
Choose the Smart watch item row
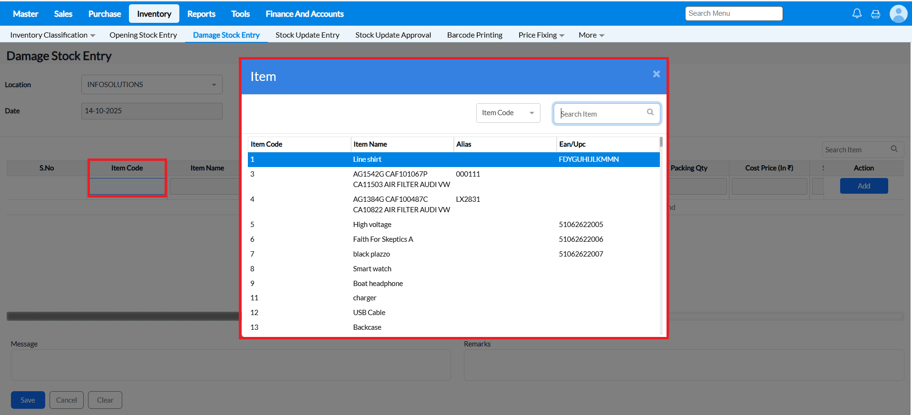point(453,269)
